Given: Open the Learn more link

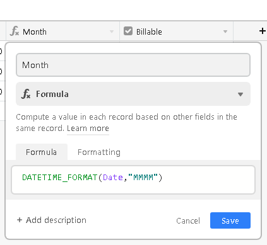Looking at the screenshot, I should click(88, 128).
